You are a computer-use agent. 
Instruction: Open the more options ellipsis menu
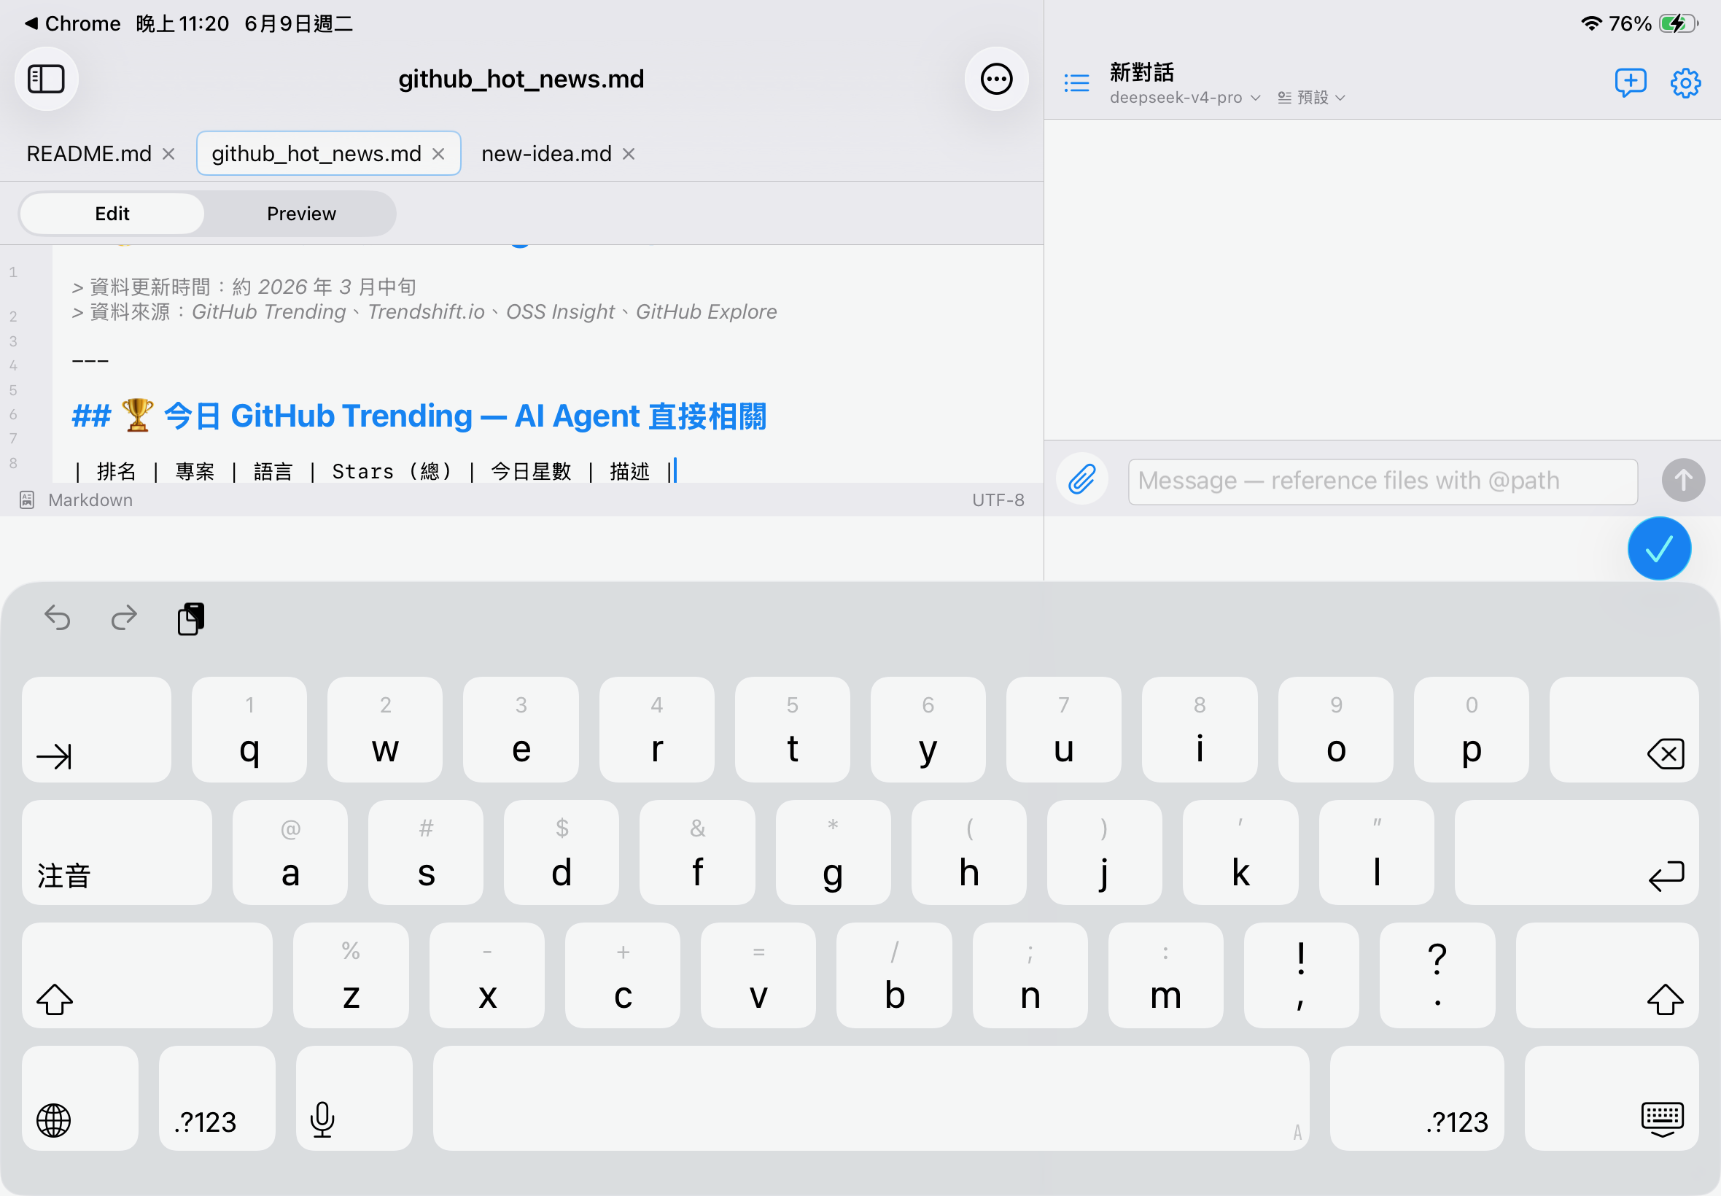(995, 79)
